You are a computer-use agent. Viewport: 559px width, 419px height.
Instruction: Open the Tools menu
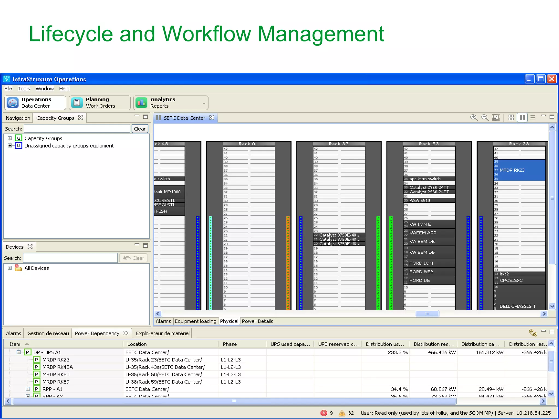24,89
